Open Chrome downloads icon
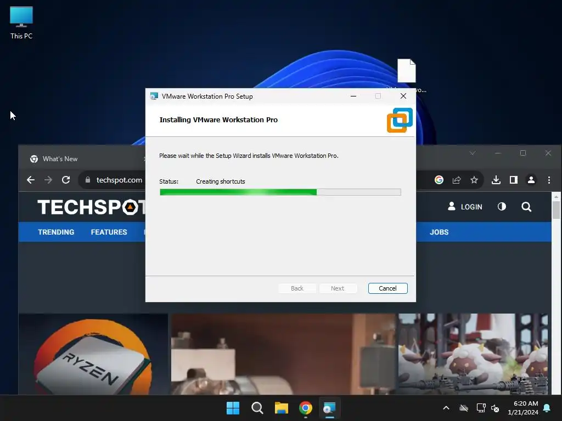 [496, 180]
